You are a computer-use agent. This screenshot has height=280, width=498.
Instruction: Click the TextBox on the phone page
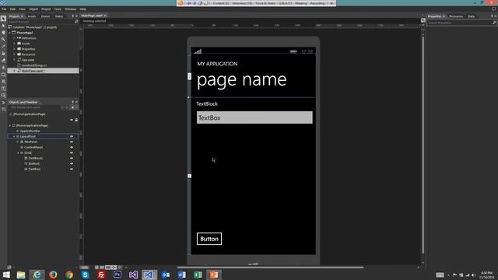point(254,117)
